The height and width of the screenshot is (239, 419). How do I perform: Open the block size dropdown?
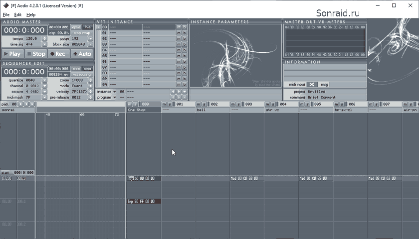[x=91, y=44]
